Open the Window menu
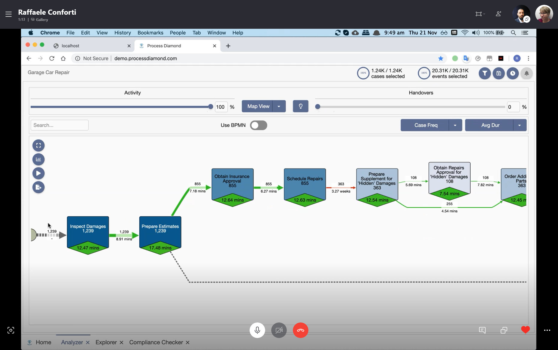Screen dimensions: 558x350 [217, 33]
